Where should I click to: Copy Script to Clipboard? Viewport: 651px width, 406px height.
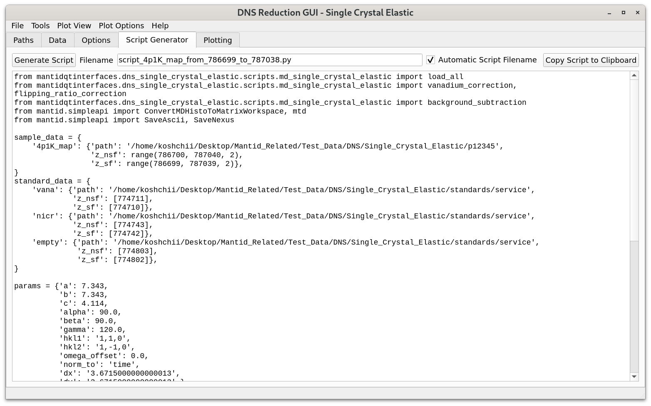pos(591,60)
